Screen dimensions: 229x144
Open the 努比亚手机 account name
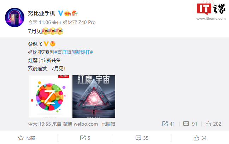(x=42, y=13)
